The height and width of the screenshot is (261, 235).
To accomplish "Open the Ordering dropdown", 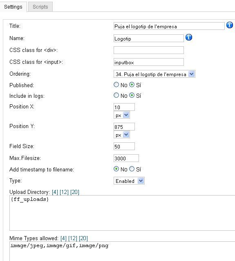I will 154,74.
